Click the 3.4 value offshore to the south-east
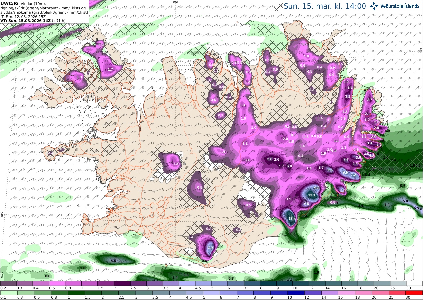This screenshot has height=300, width=423. click(387, 205)
